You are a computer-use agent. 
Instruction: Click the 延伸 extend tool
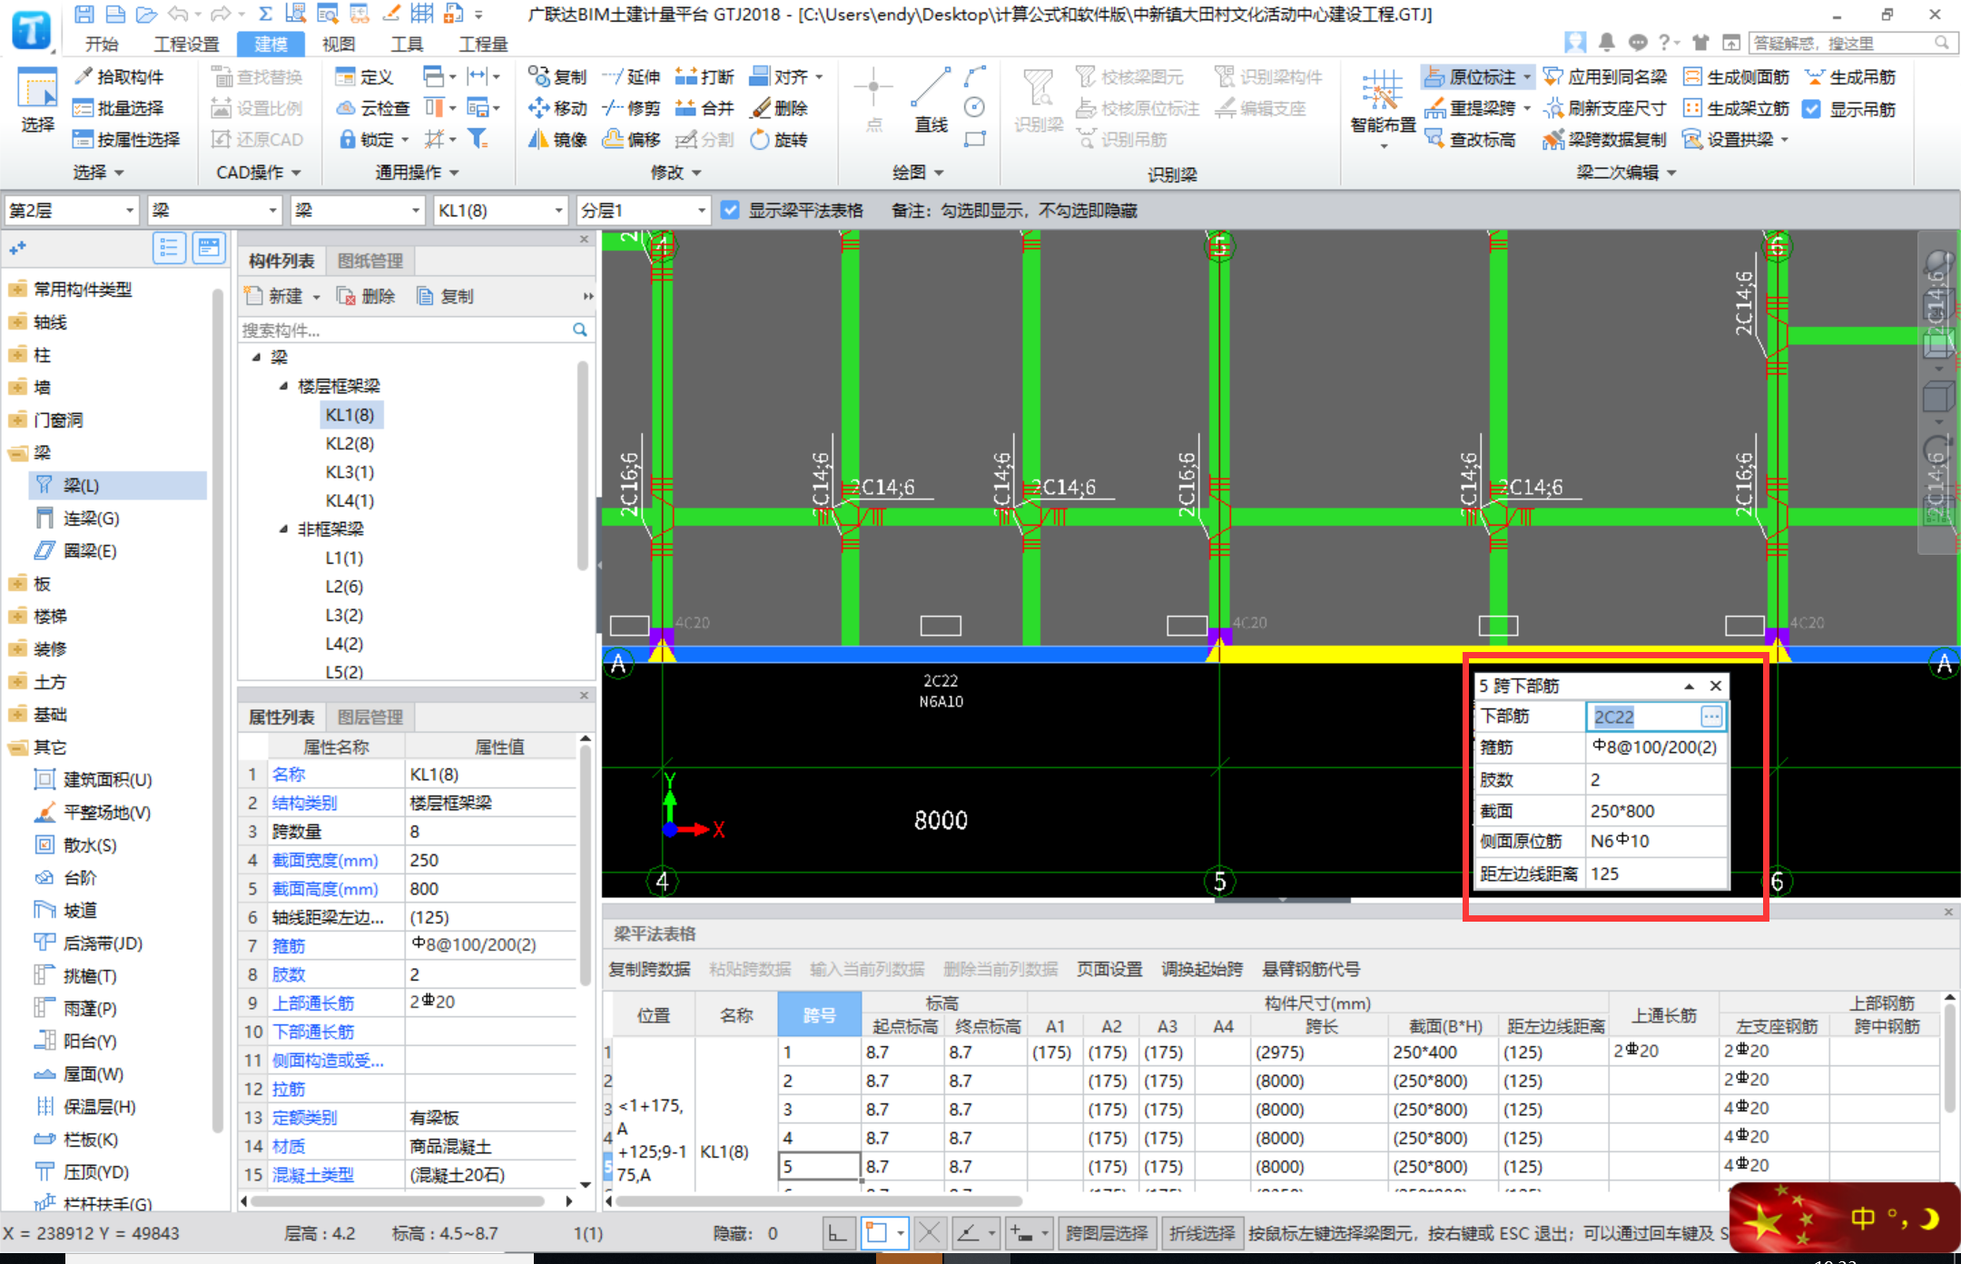coord(632,77)
